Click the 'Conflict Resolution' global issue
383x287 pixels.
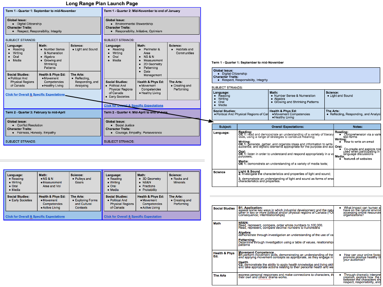[30, 126]
